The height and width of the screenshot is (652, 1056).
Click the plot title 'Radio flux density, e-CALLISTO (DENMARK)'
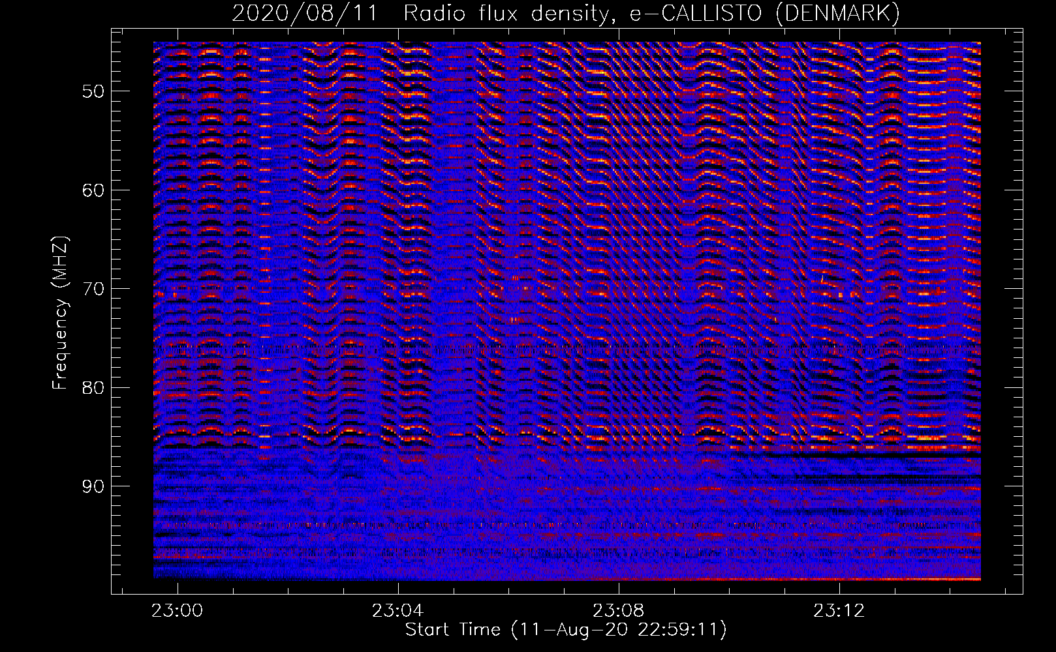(652, 13)
